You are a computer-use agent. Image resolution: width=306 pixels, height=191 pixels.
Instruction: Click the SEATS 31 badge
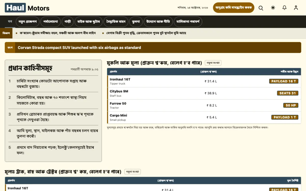pos(288,93)
